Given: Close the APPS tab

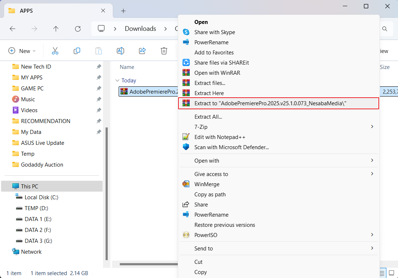Looking at the screenshot, I should tap(103, 11).
